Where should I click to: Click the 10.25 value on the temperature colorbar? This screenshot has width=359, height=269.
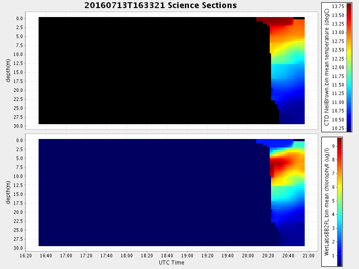339,128
